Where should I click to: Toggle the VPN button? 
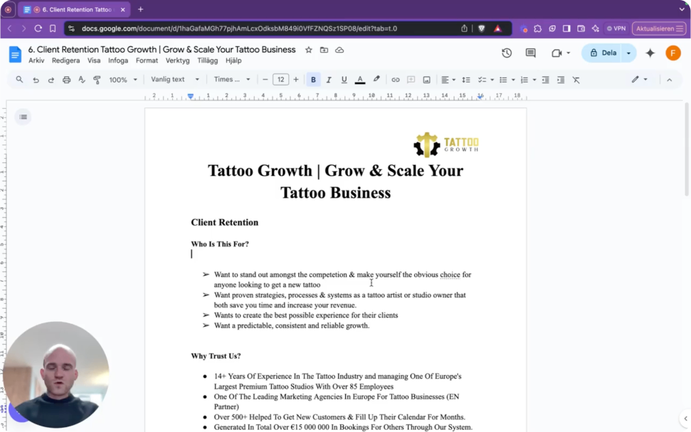click(616, 28)
